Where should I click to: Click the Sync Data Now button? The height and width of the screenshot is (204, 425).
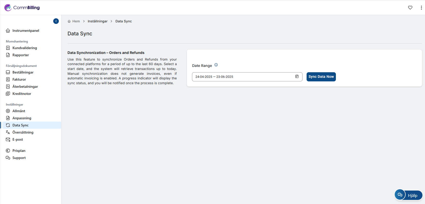(x=321, y=77)
